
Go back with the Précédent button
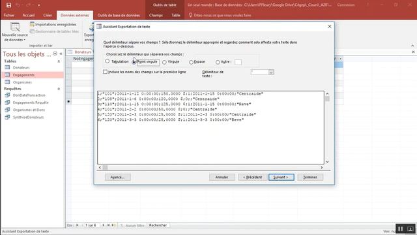point(253,177)
